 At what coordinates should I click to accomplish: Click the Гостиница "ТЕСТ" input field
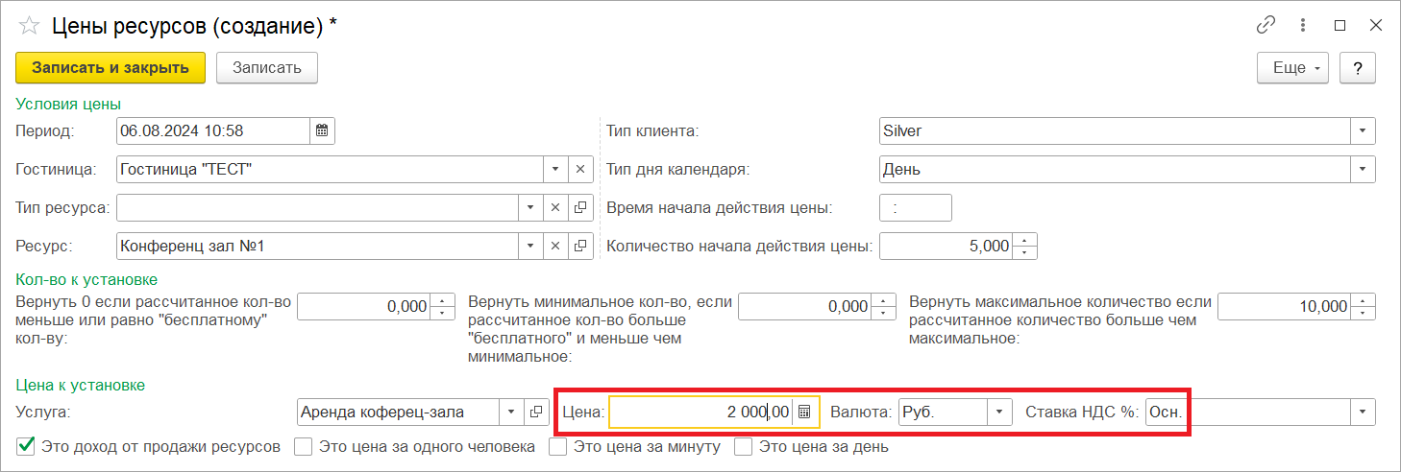(x=330, y=169)
